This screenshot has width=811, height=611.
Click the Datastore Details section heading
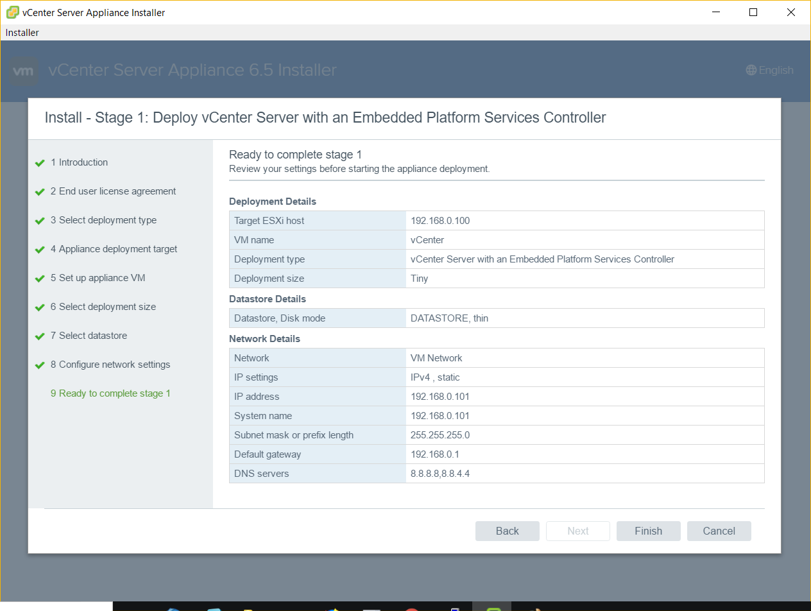[x=268, y=299]
